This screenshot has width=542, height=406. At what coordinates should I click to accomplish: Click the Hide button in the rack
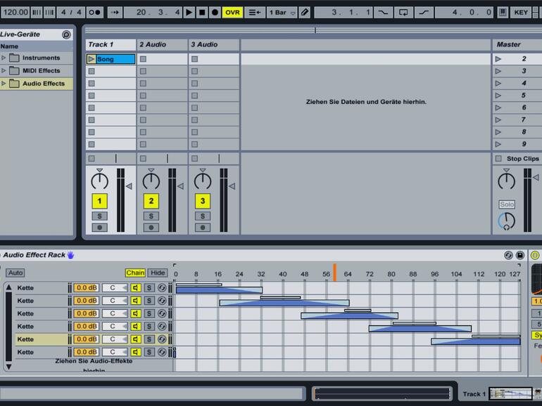[158, 273]
